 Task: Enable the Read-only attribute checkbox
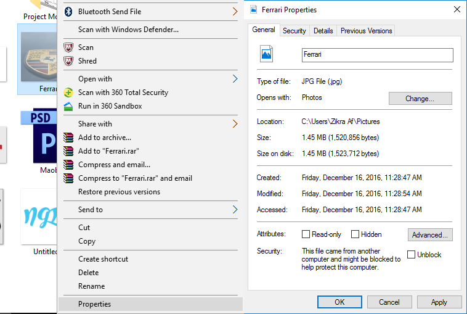tap(306, 234)
